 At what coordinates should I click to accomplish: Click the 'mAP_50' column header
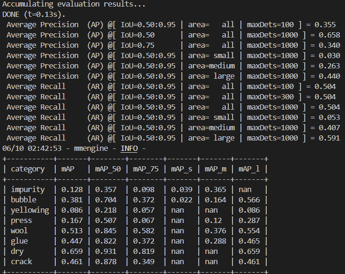108,169
